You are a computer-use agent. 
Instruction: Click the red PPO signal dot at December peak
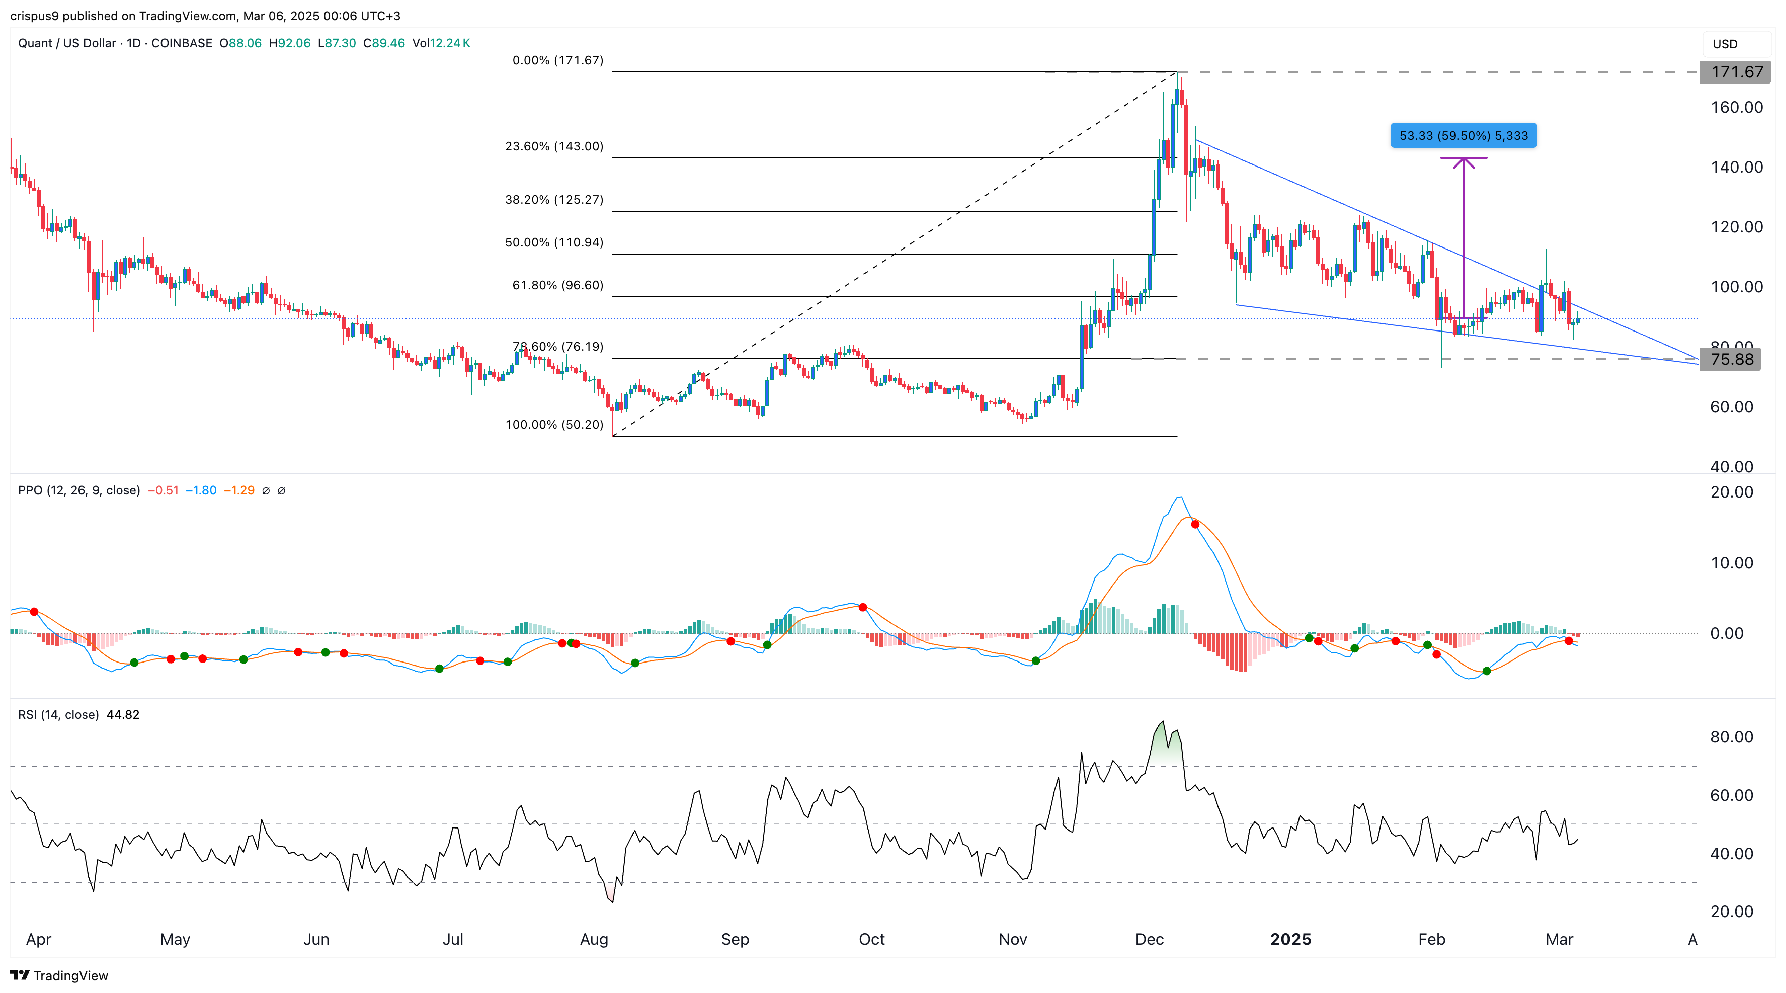(x=1194, y=524)
